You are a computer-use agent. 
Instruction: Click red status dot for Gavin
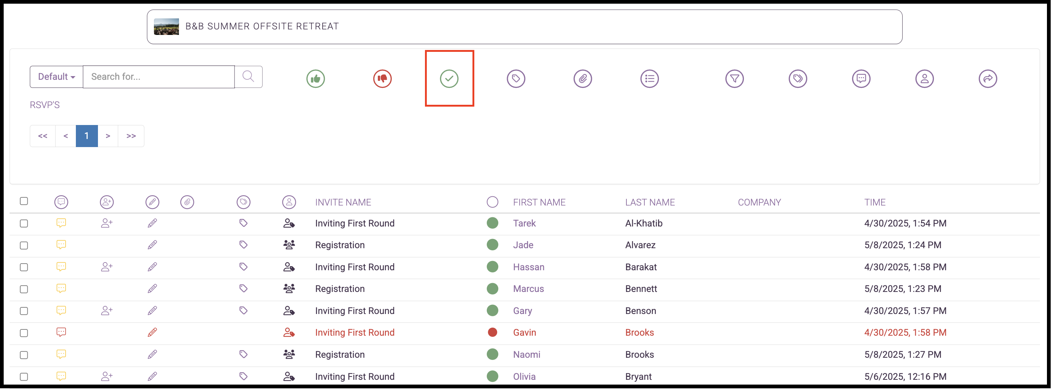492,332
